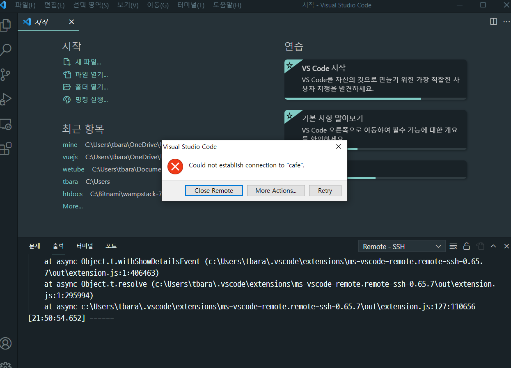Image resolution: width=511 pixels, height=368 pixels.
Task: Click the 새 파일... link
Action: pos(88,62)
